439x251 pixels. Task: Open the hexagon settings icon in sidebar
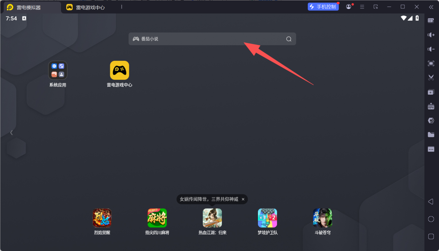tap(431, 120)
